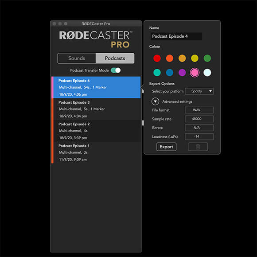Close the RØDECaster Pro window
This screenshot has height=257, width=257.
[x=54, y=24]
